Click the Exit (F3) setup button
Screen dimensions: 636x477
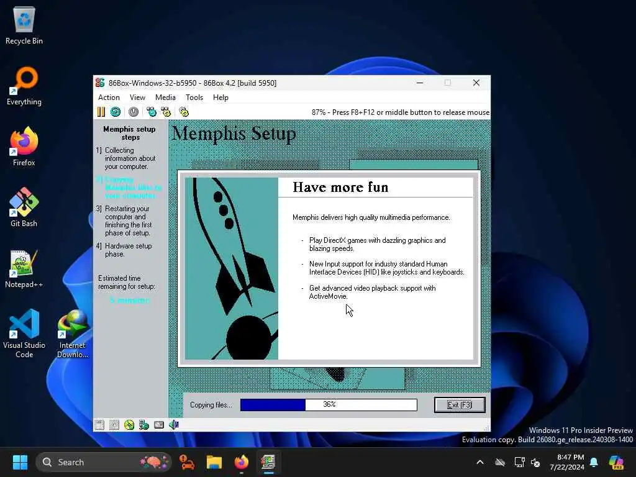[460, 405]
